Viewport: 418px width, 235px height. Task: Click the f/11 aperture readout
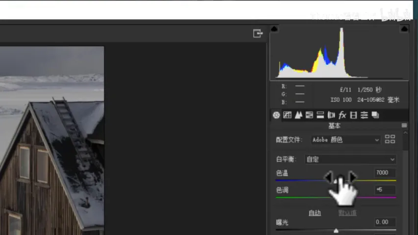pos(345,90)
